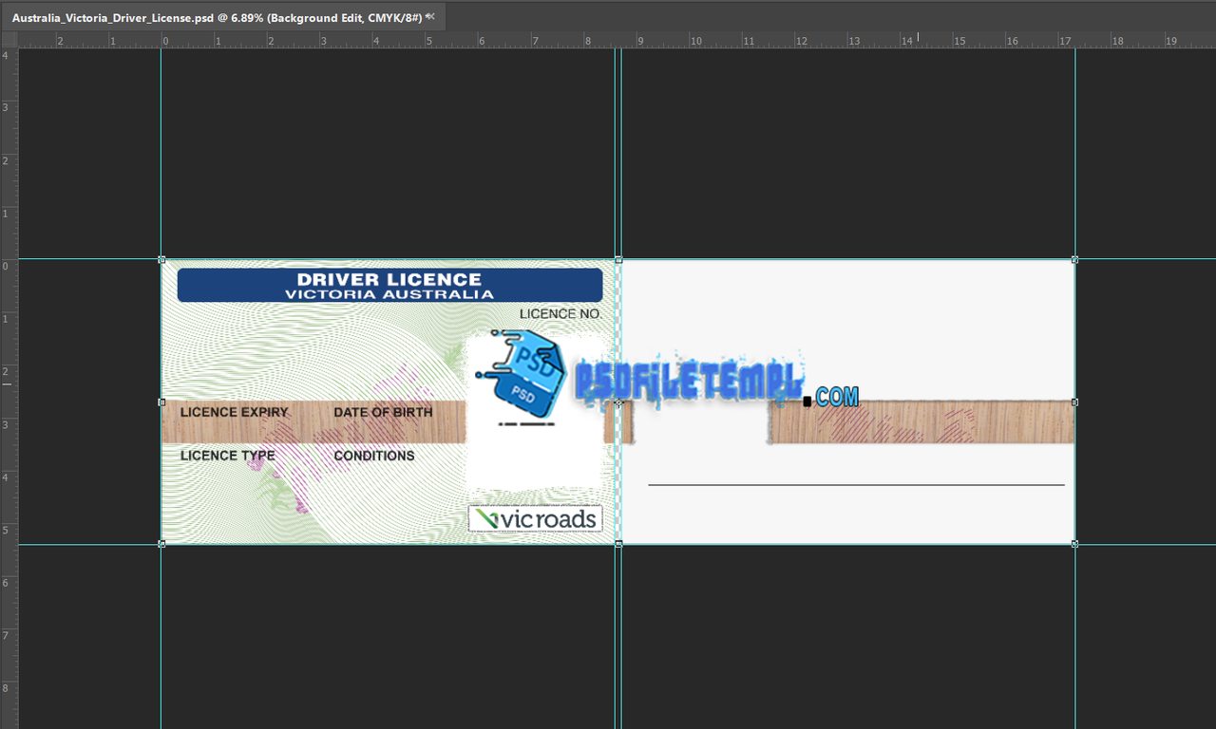
Task: Click the vicroads logo on the card
Action: click(535, 518)
